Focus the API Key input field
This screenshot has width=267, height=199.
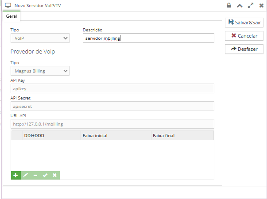point(112,89)
